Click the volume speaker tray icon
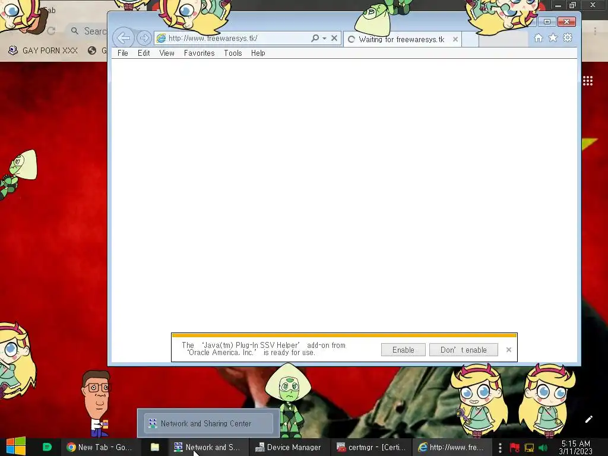 pos(543,448)
